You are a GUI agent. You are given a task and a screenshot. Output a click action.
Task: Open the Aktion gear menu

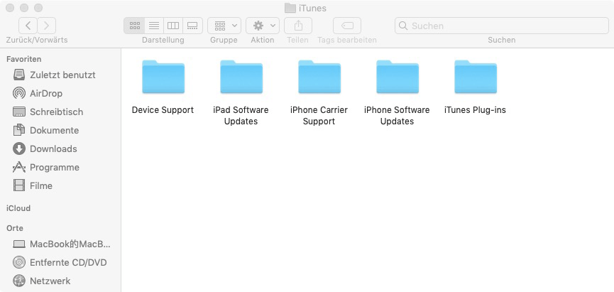[x=263, y=26]
